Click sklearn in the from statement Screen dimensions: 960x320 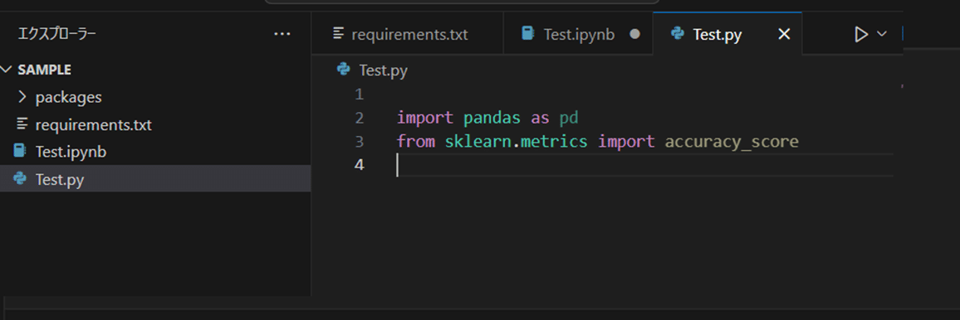tap(478, 142)
